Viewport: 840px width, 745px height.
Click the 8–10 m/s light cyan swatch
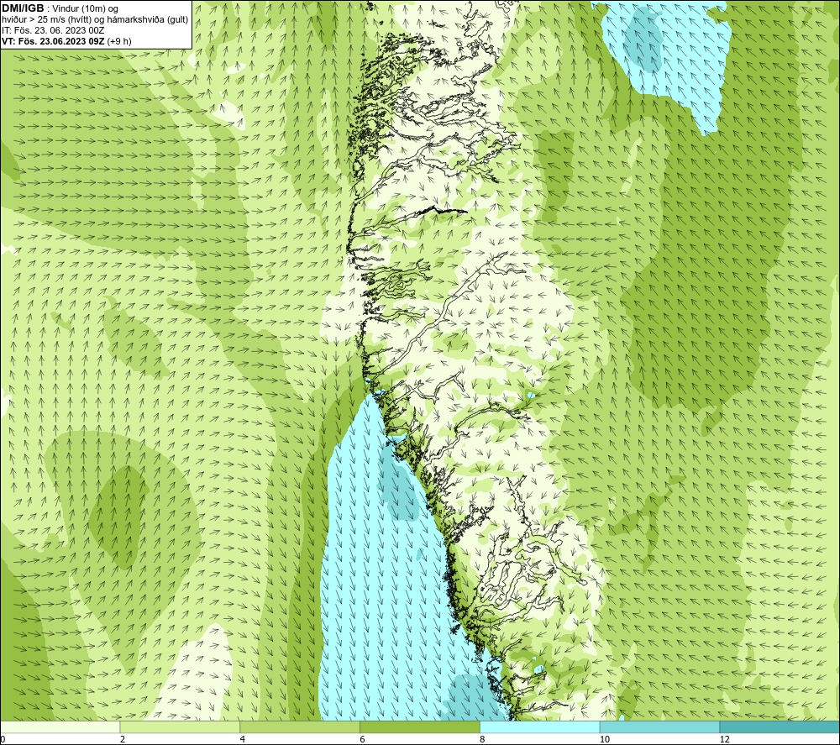coord(539,727)
